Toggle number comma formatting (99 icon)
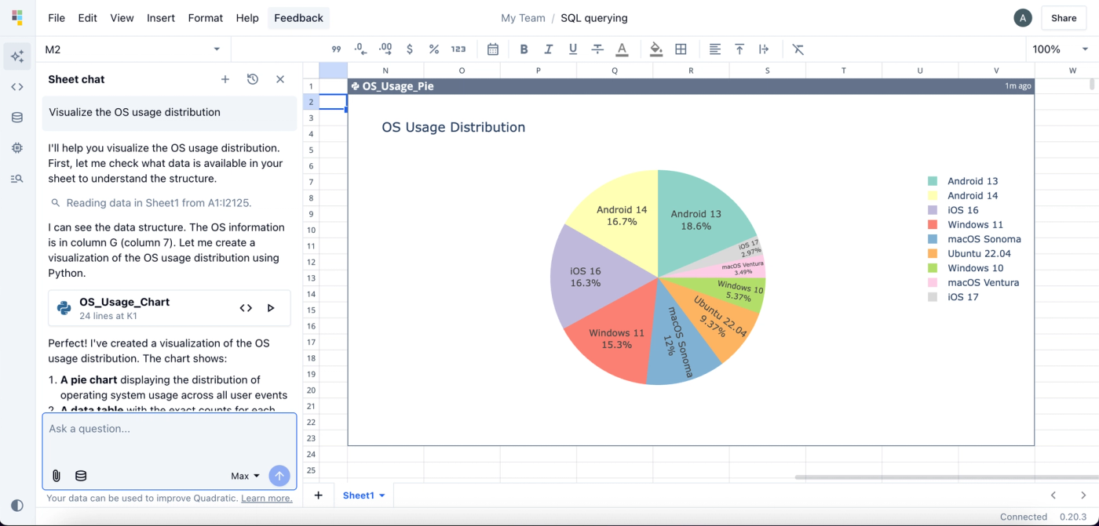 pos(336,49)
